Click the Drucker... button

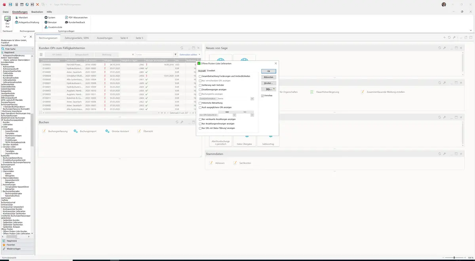pyautogui.click(x=268, y=83)
